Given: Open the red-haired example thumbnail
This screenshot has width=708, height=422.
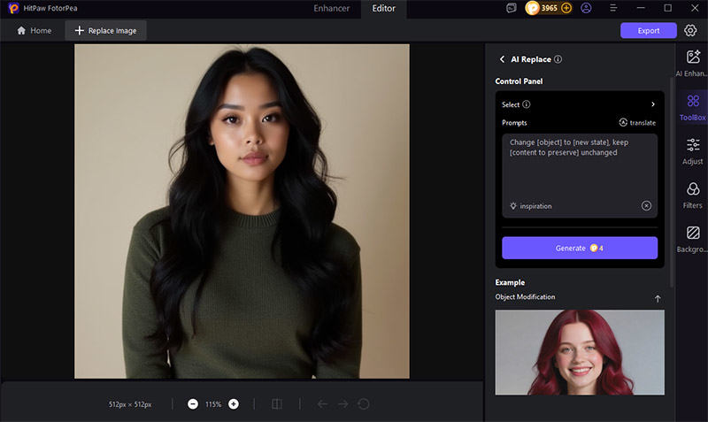Looking at the screenshot, I should coord(580,352).
